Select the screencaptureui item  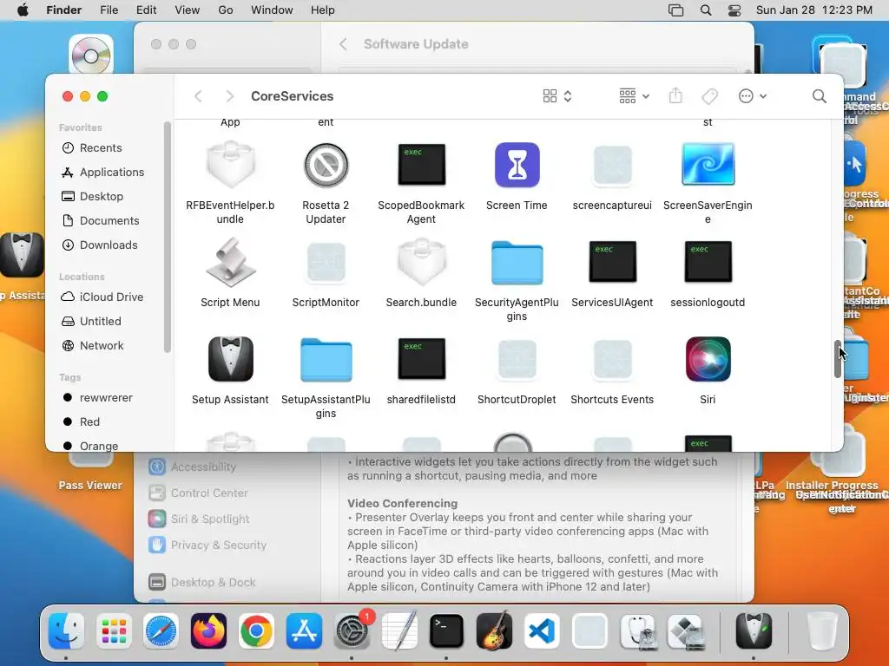tap(612, 165)
